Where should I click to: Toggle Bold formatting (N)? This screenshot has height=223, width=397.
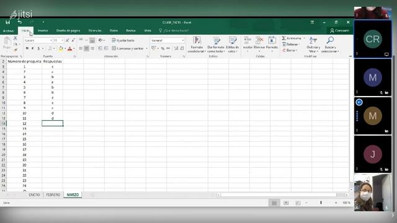[27, 48]
